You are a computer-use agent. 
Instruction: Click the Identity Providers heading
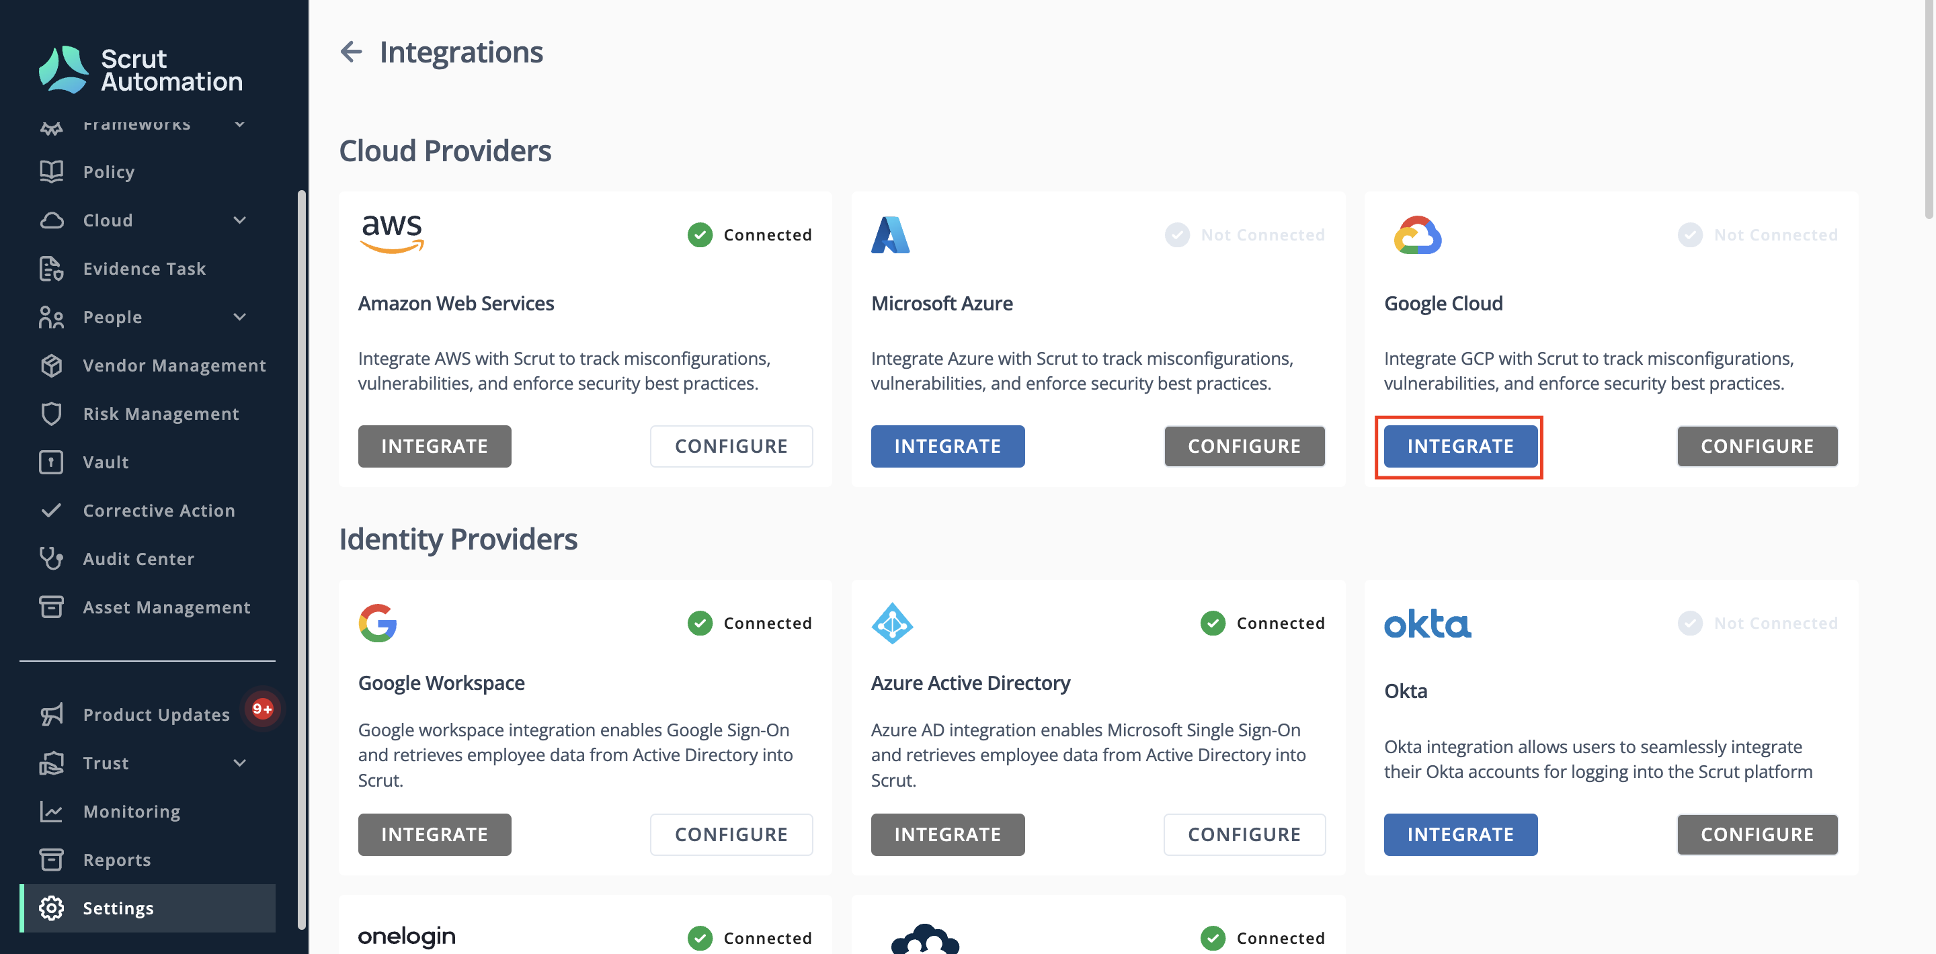(x=458, y=539)
